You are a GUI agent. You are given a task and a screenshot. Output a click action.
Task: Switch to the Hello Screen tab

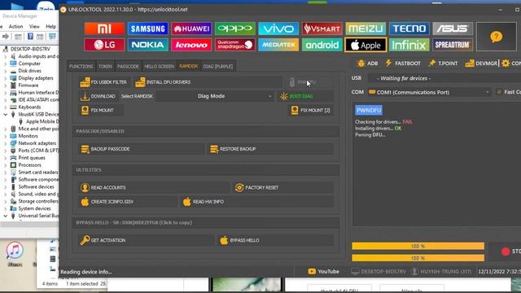point(160,67)
